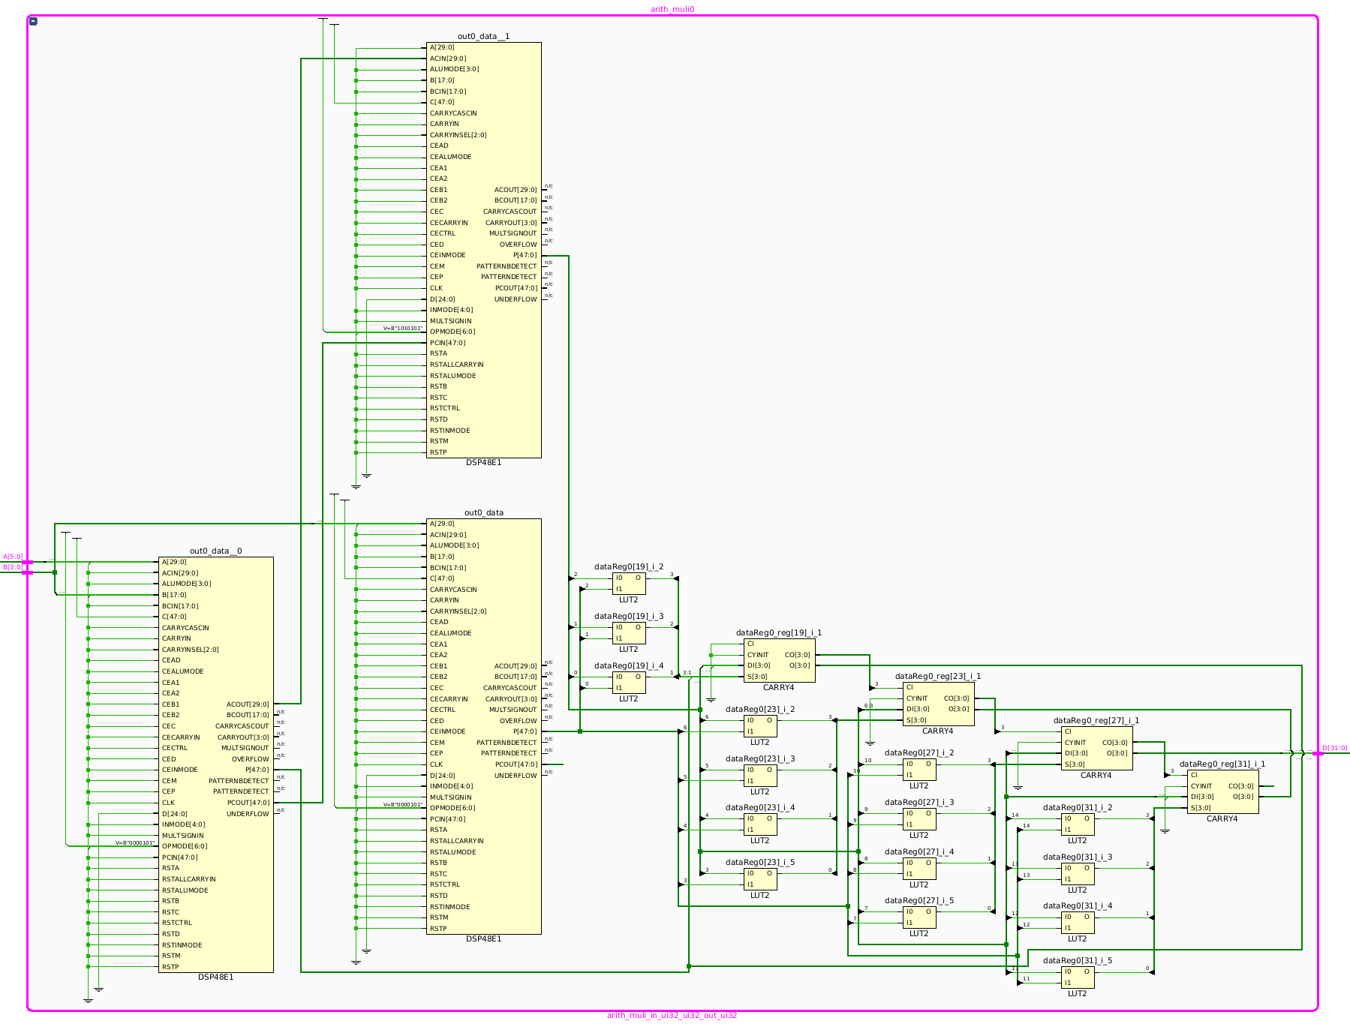Select the dataReg0_reg[27]_i_1 CARRY4 cell
Image resolution: width=1350 pixels, height=1036 pixels.
(1096, 748)
